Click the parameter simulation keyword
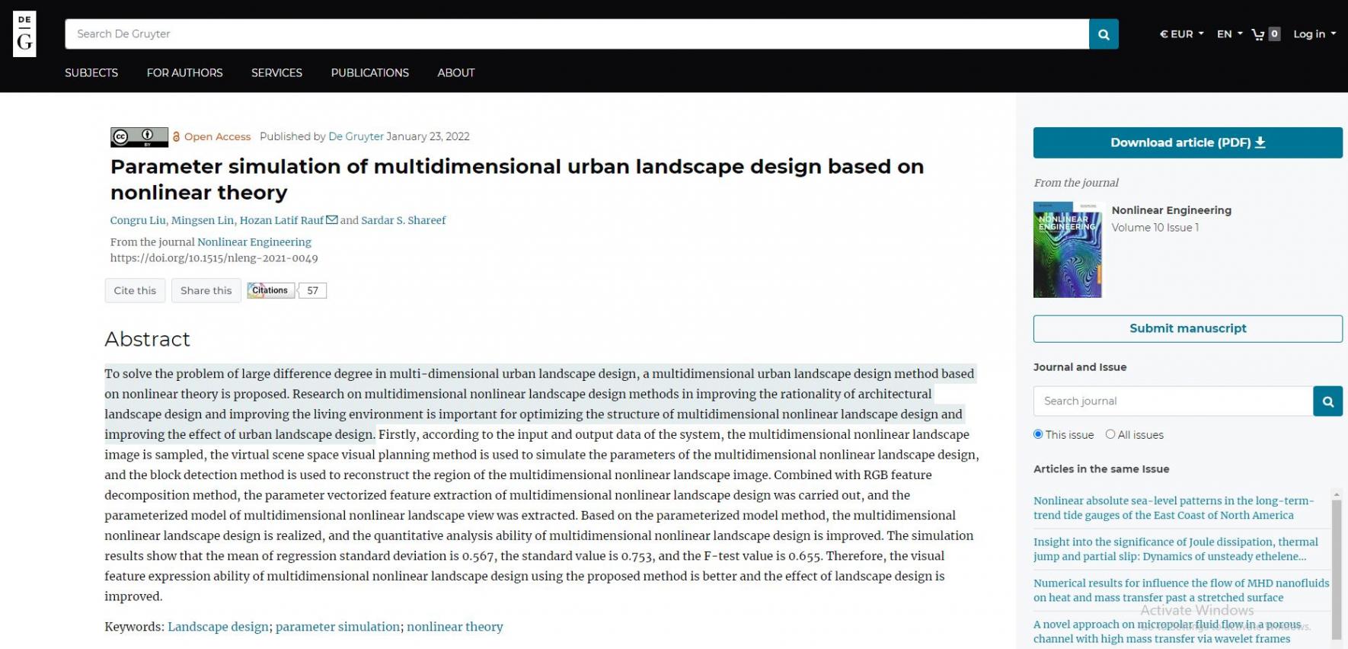This screenshot has height=649, width=1348. tap(337, 627)
